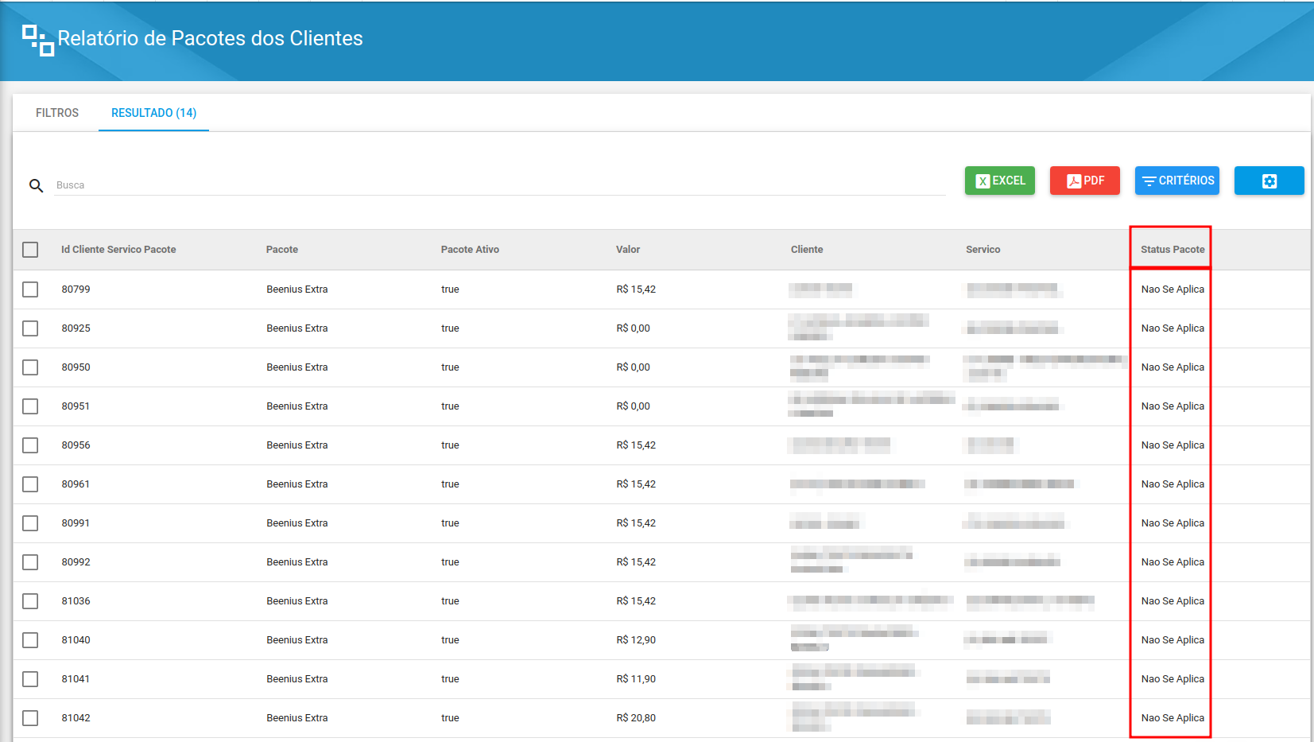Sort by Pacote column header

(x=282, y=250)
